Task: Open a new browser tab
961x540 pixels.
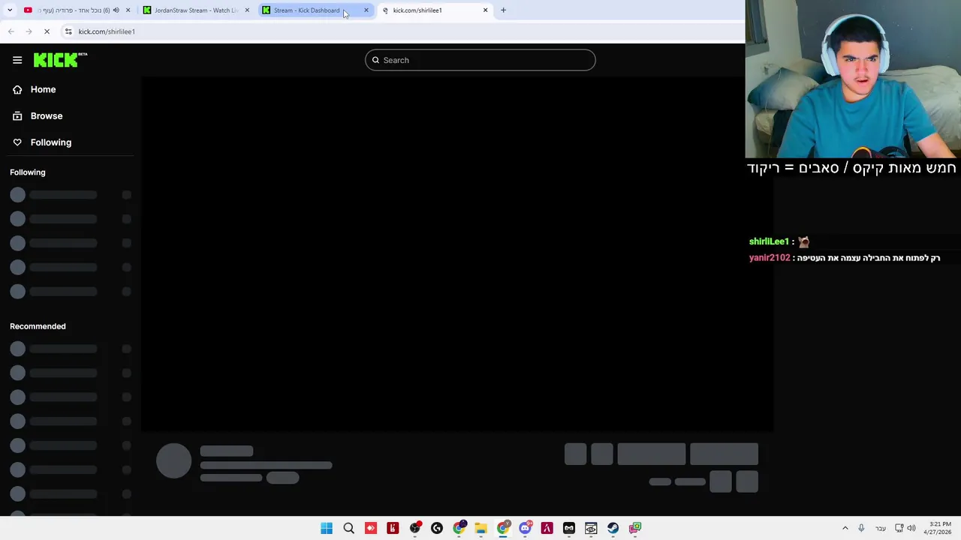Action: (x=503, y=10)
